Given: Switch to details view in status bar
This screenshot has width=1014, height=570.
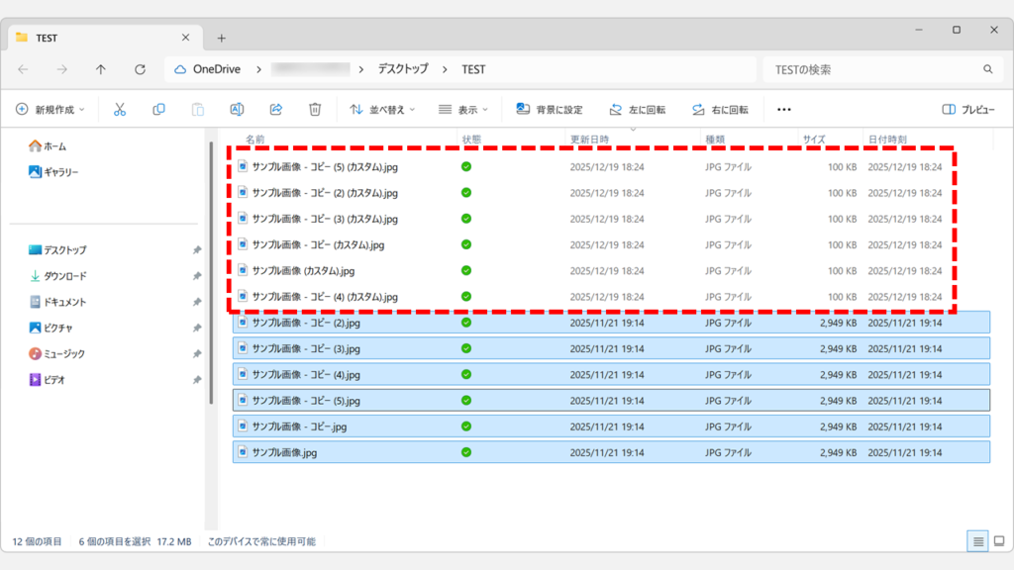Looking at the screenshot, I should pyautogui.click(x=978, y=541).
